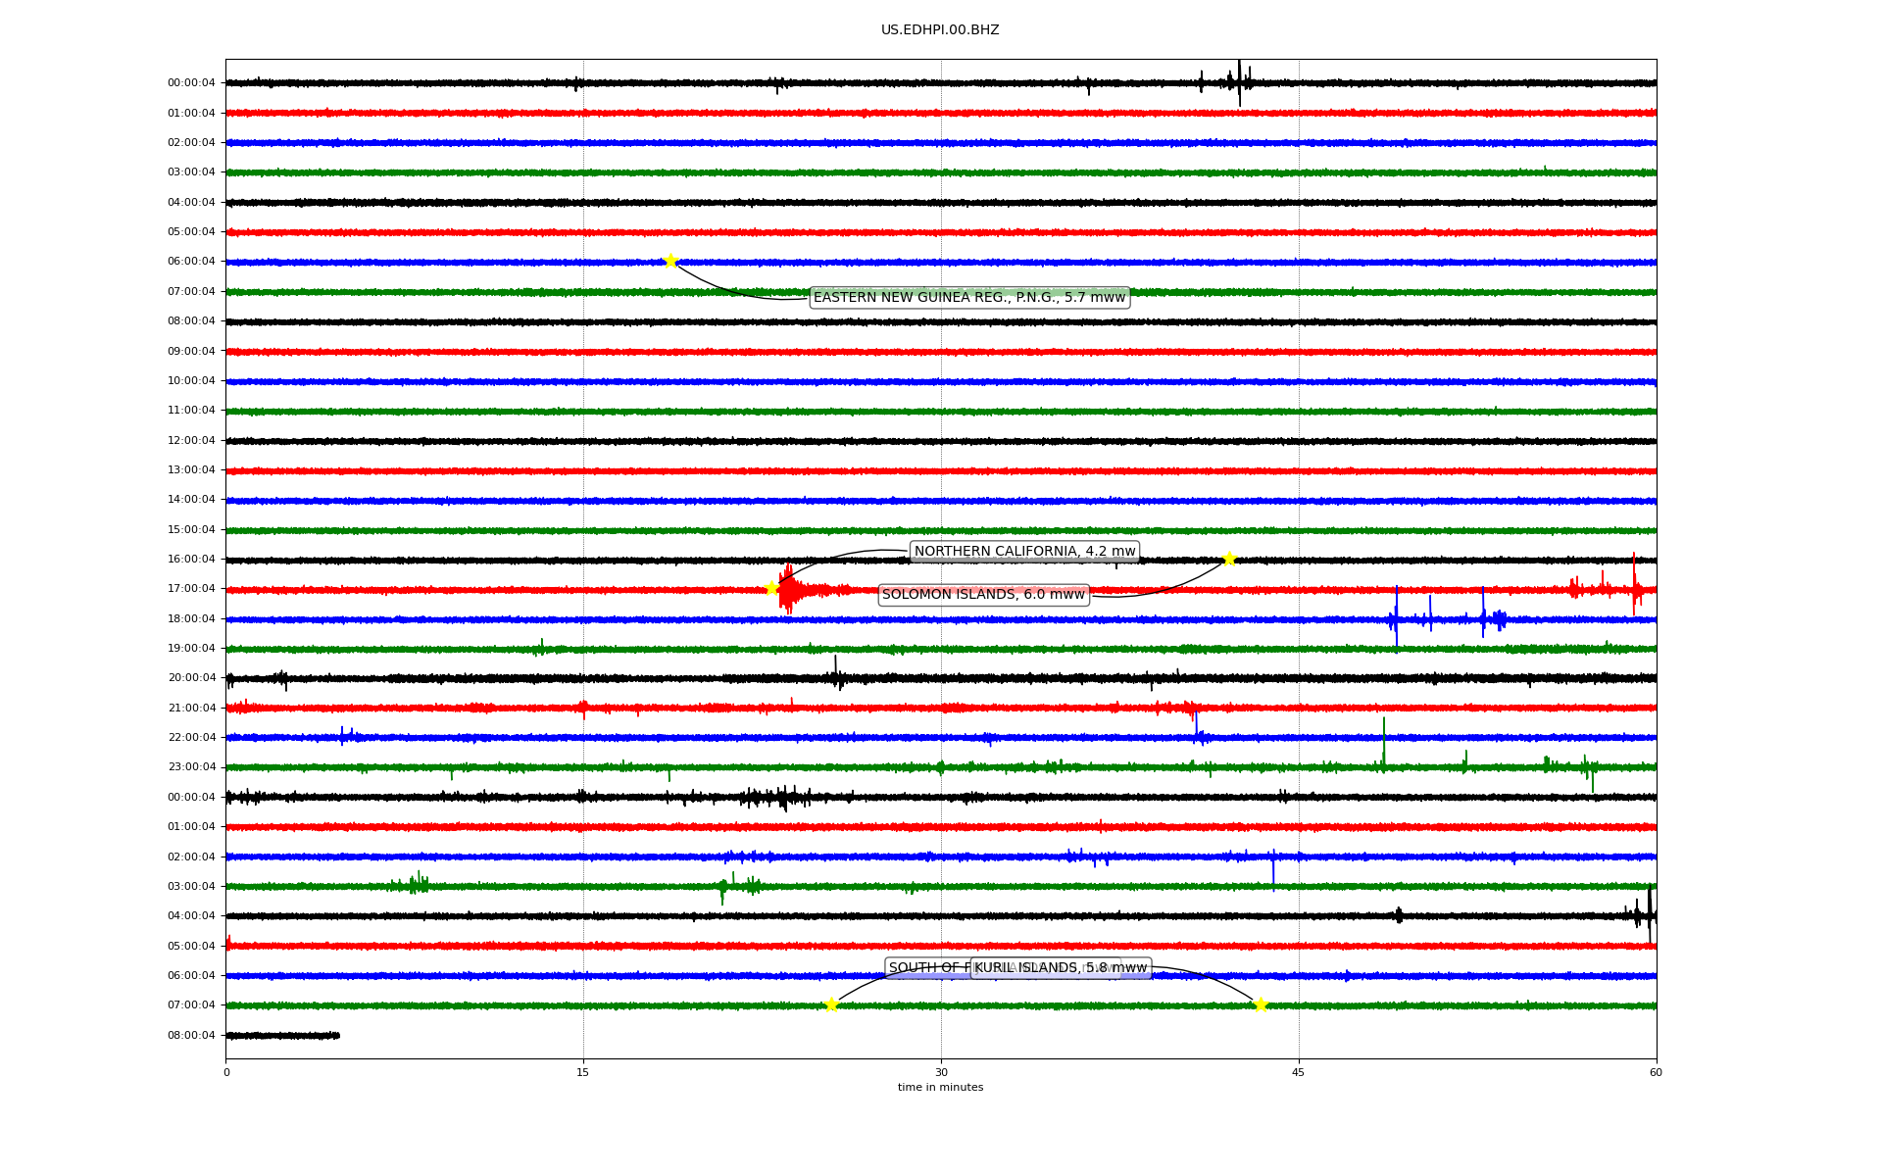Viewport: 1882px width, 1176px height.
Task: Click the tall black spike on the top trace
Action: coord(1239,81)
